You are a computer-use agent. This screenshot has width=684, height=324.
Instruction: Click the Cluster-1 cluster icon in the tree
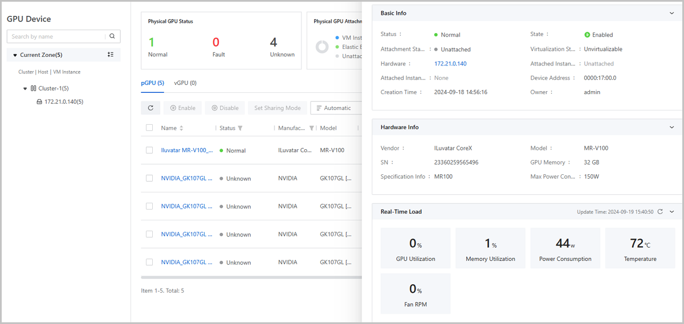33,88
